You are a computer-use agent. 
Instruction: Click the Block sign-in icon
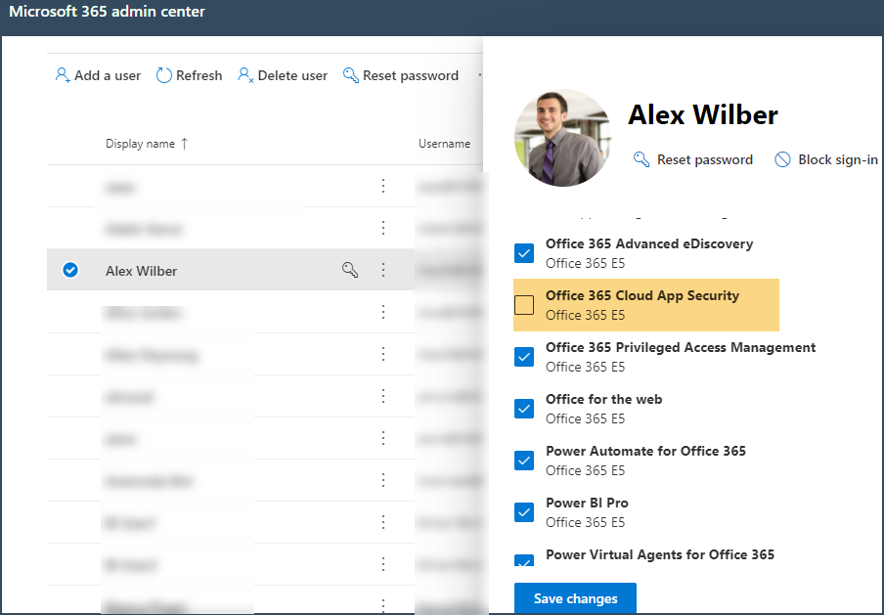pos(782,159)
